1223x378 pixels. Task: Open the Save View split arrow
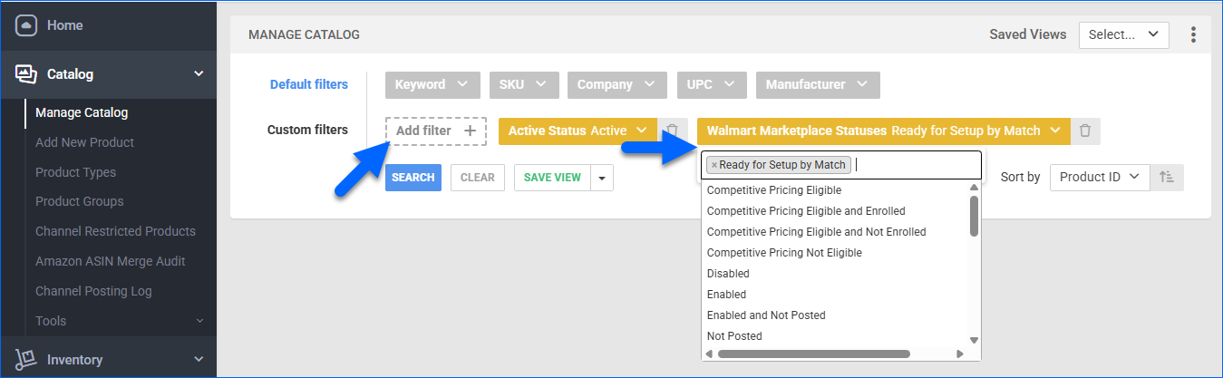point(602,178)
